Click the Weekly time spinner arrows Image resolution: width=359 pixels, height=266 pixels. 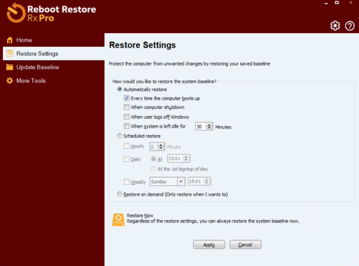207,181
